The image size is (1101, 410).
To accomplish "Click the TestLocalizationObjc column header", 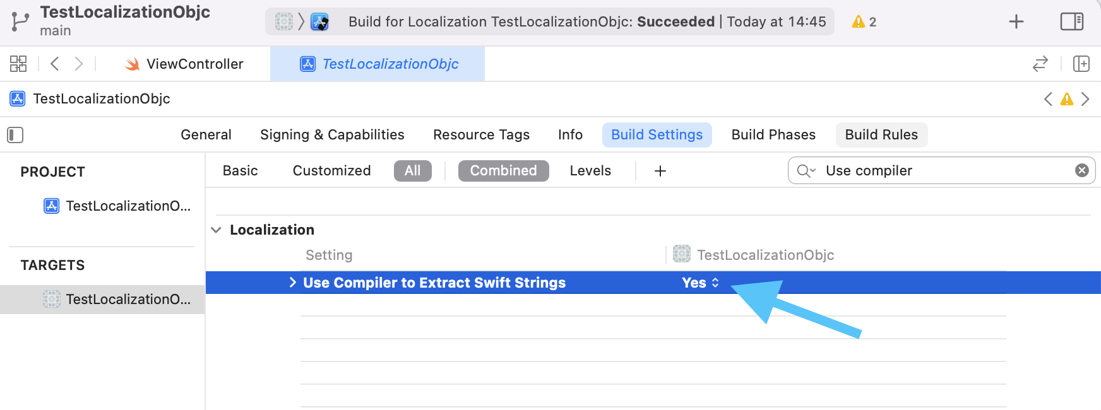I will 754,255.
